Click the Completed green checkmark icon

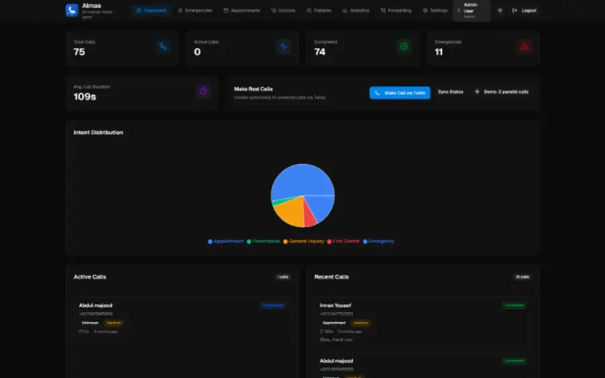(404, 46)
